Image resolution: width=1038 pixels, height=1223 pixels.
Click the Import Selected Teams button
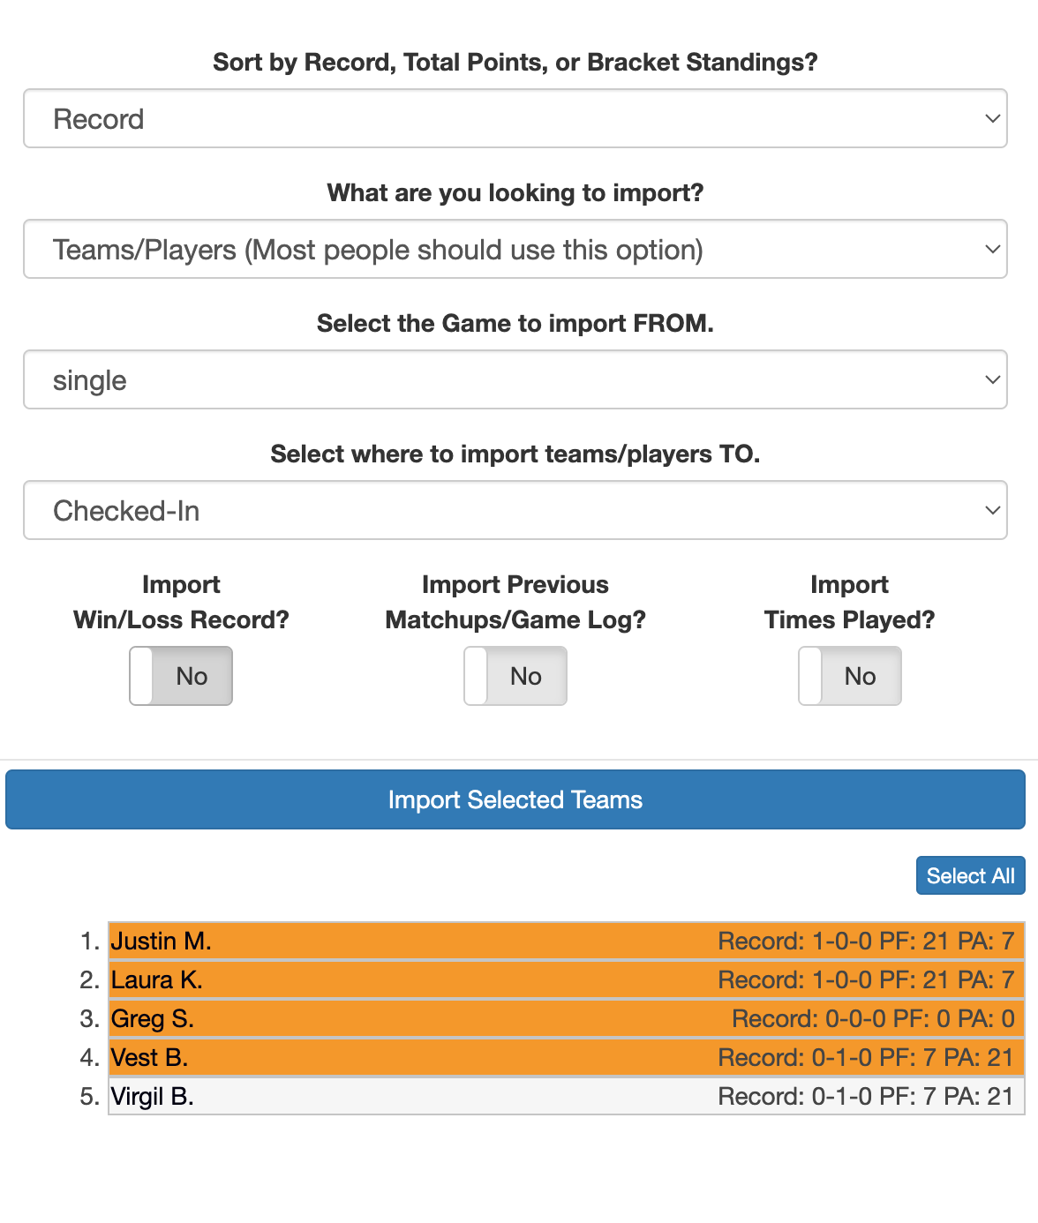[x=515, y=799]
